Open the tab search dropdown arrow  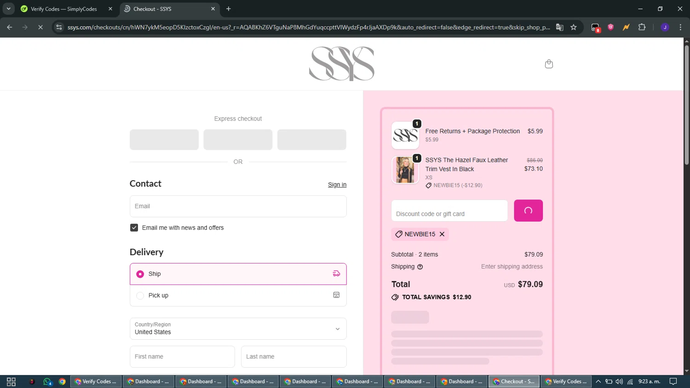[8, 9]
